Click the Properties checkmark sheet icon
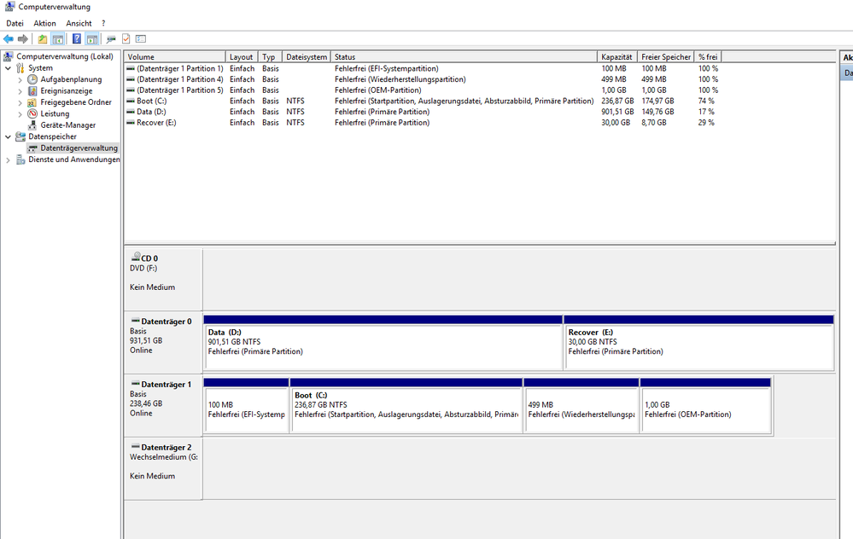This screenshot has height=539, width=853. (126, 39)
